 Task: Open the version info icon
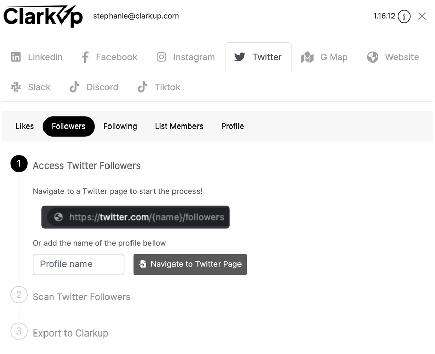404,16
